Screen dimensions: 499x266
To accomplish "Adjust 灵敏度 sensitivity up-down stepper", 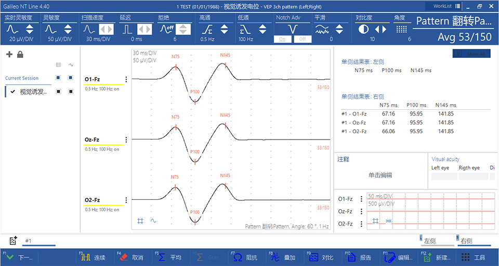I will (68, 30).
